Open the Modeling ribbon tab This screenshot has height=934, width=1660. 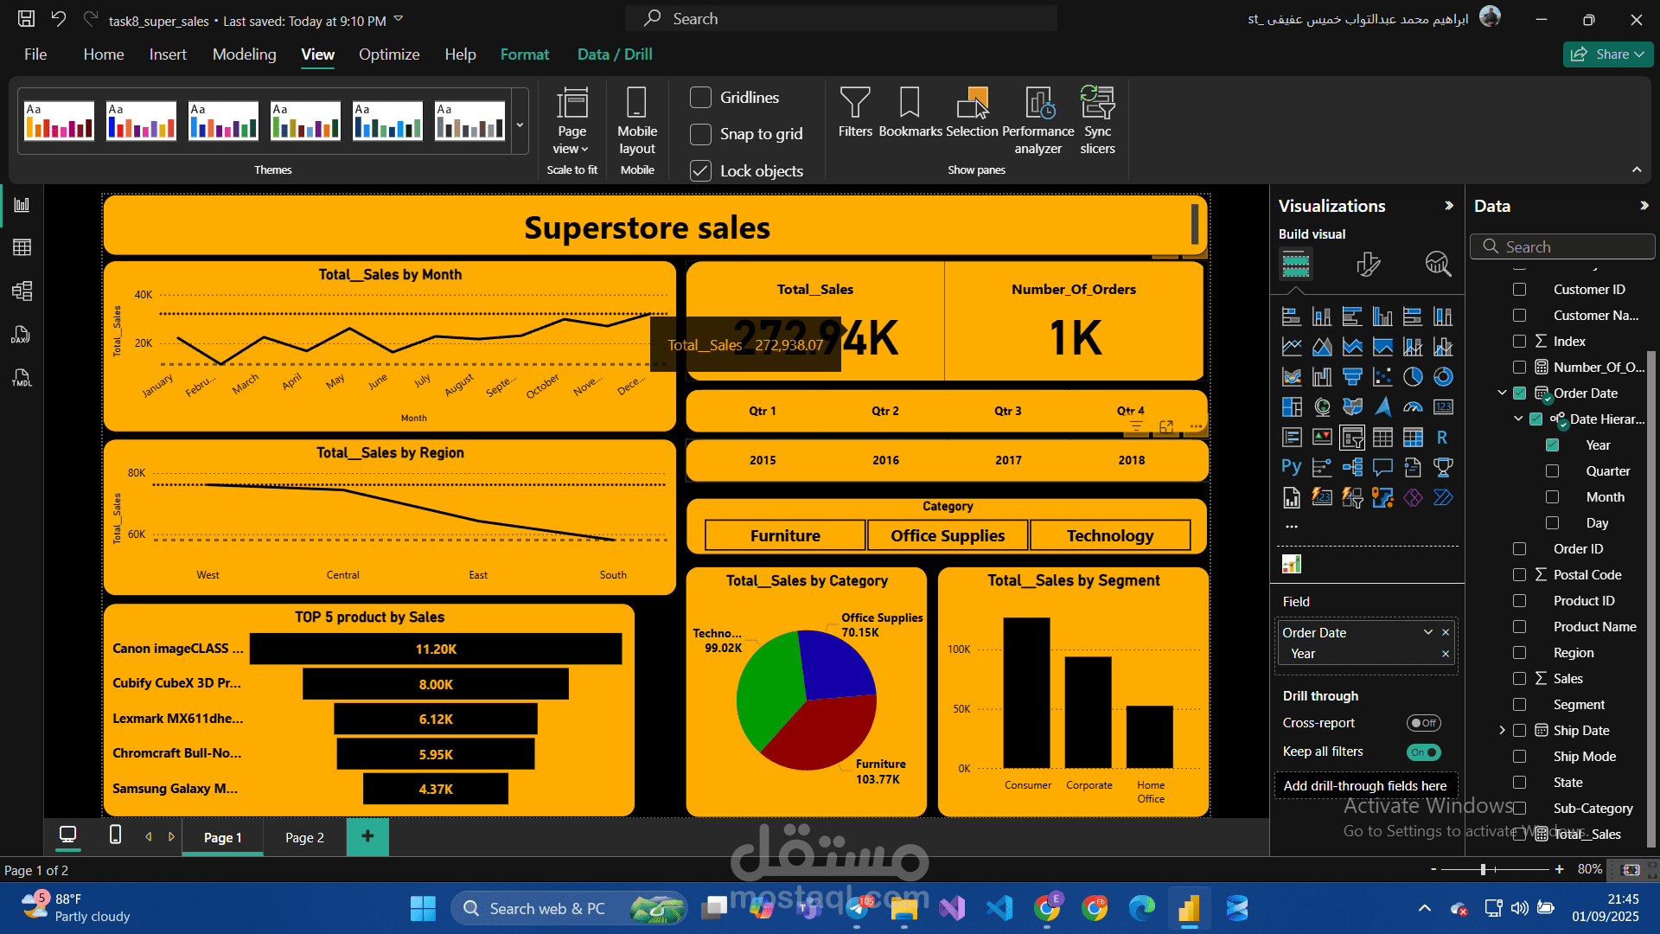tap(244, 54)
